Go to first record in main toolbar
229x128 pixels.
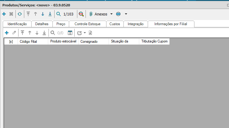click(28, 14)
